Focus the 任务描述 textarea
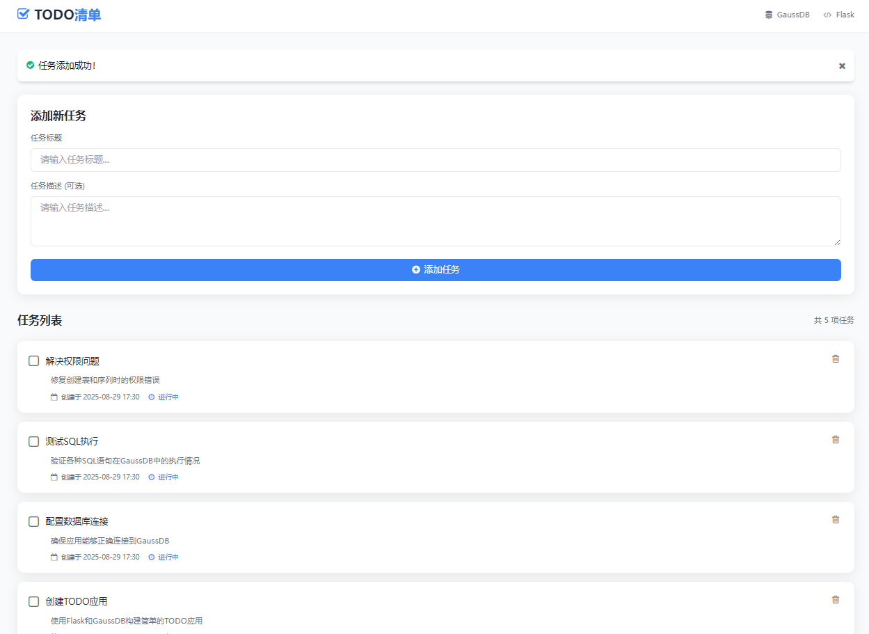This screenshot has width=869, height=634. point(436,221)
